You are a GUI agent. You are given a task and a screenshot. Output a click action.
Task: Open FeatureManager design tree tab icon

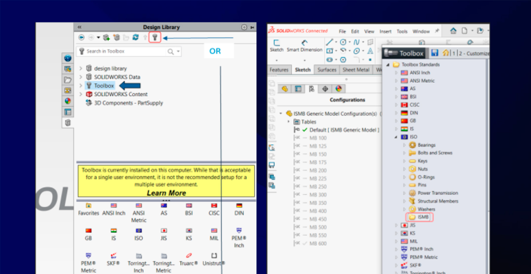coord(285,89)
